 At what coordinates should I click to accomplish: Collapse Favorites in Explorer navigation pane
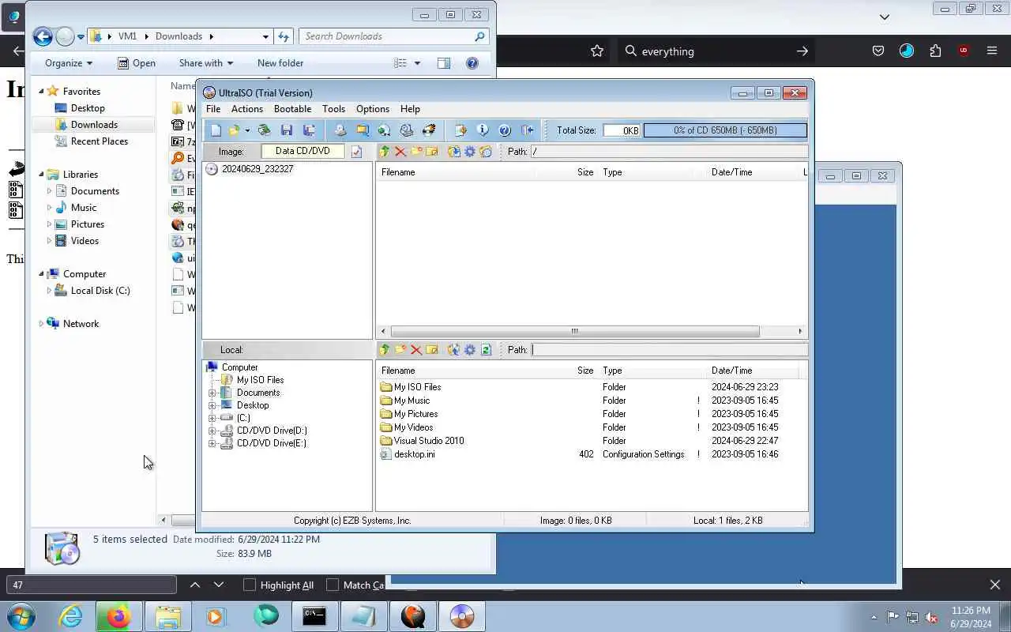coord(42,91)
